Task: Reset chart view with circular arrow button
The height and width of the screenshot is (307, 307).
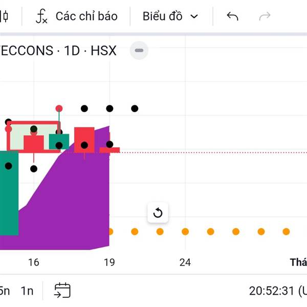Action: point(158,213)
